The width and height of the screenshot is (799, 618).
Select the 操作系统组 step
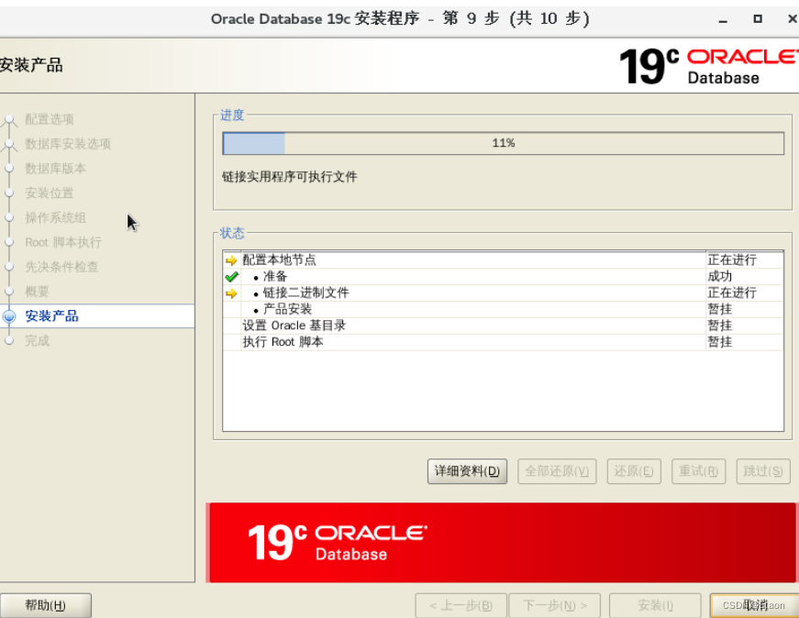coord(56,217)
